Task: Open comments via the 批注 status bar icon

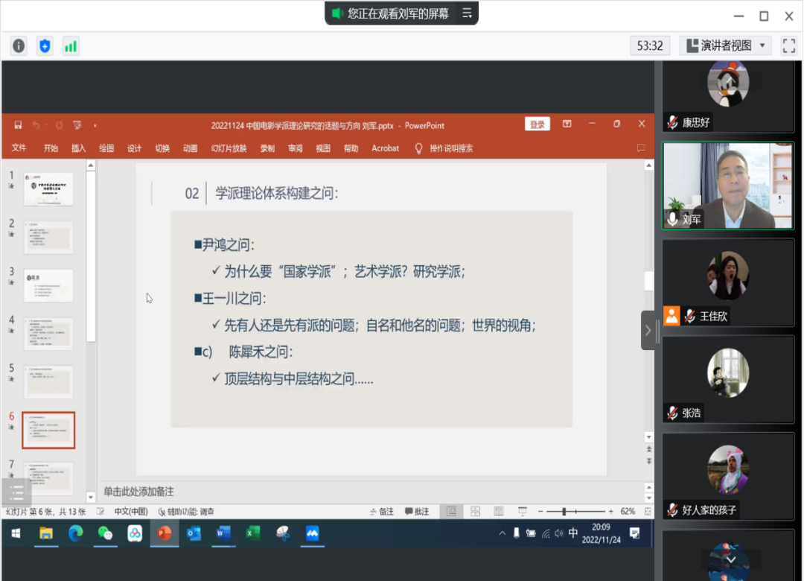Action: pyautogui.click(x=417, y=511)
